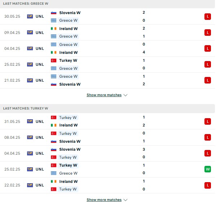Click the Ireland flag in the 09.04.25 match
This screenshot has width=216, height=206.
(x=53, y=29)
